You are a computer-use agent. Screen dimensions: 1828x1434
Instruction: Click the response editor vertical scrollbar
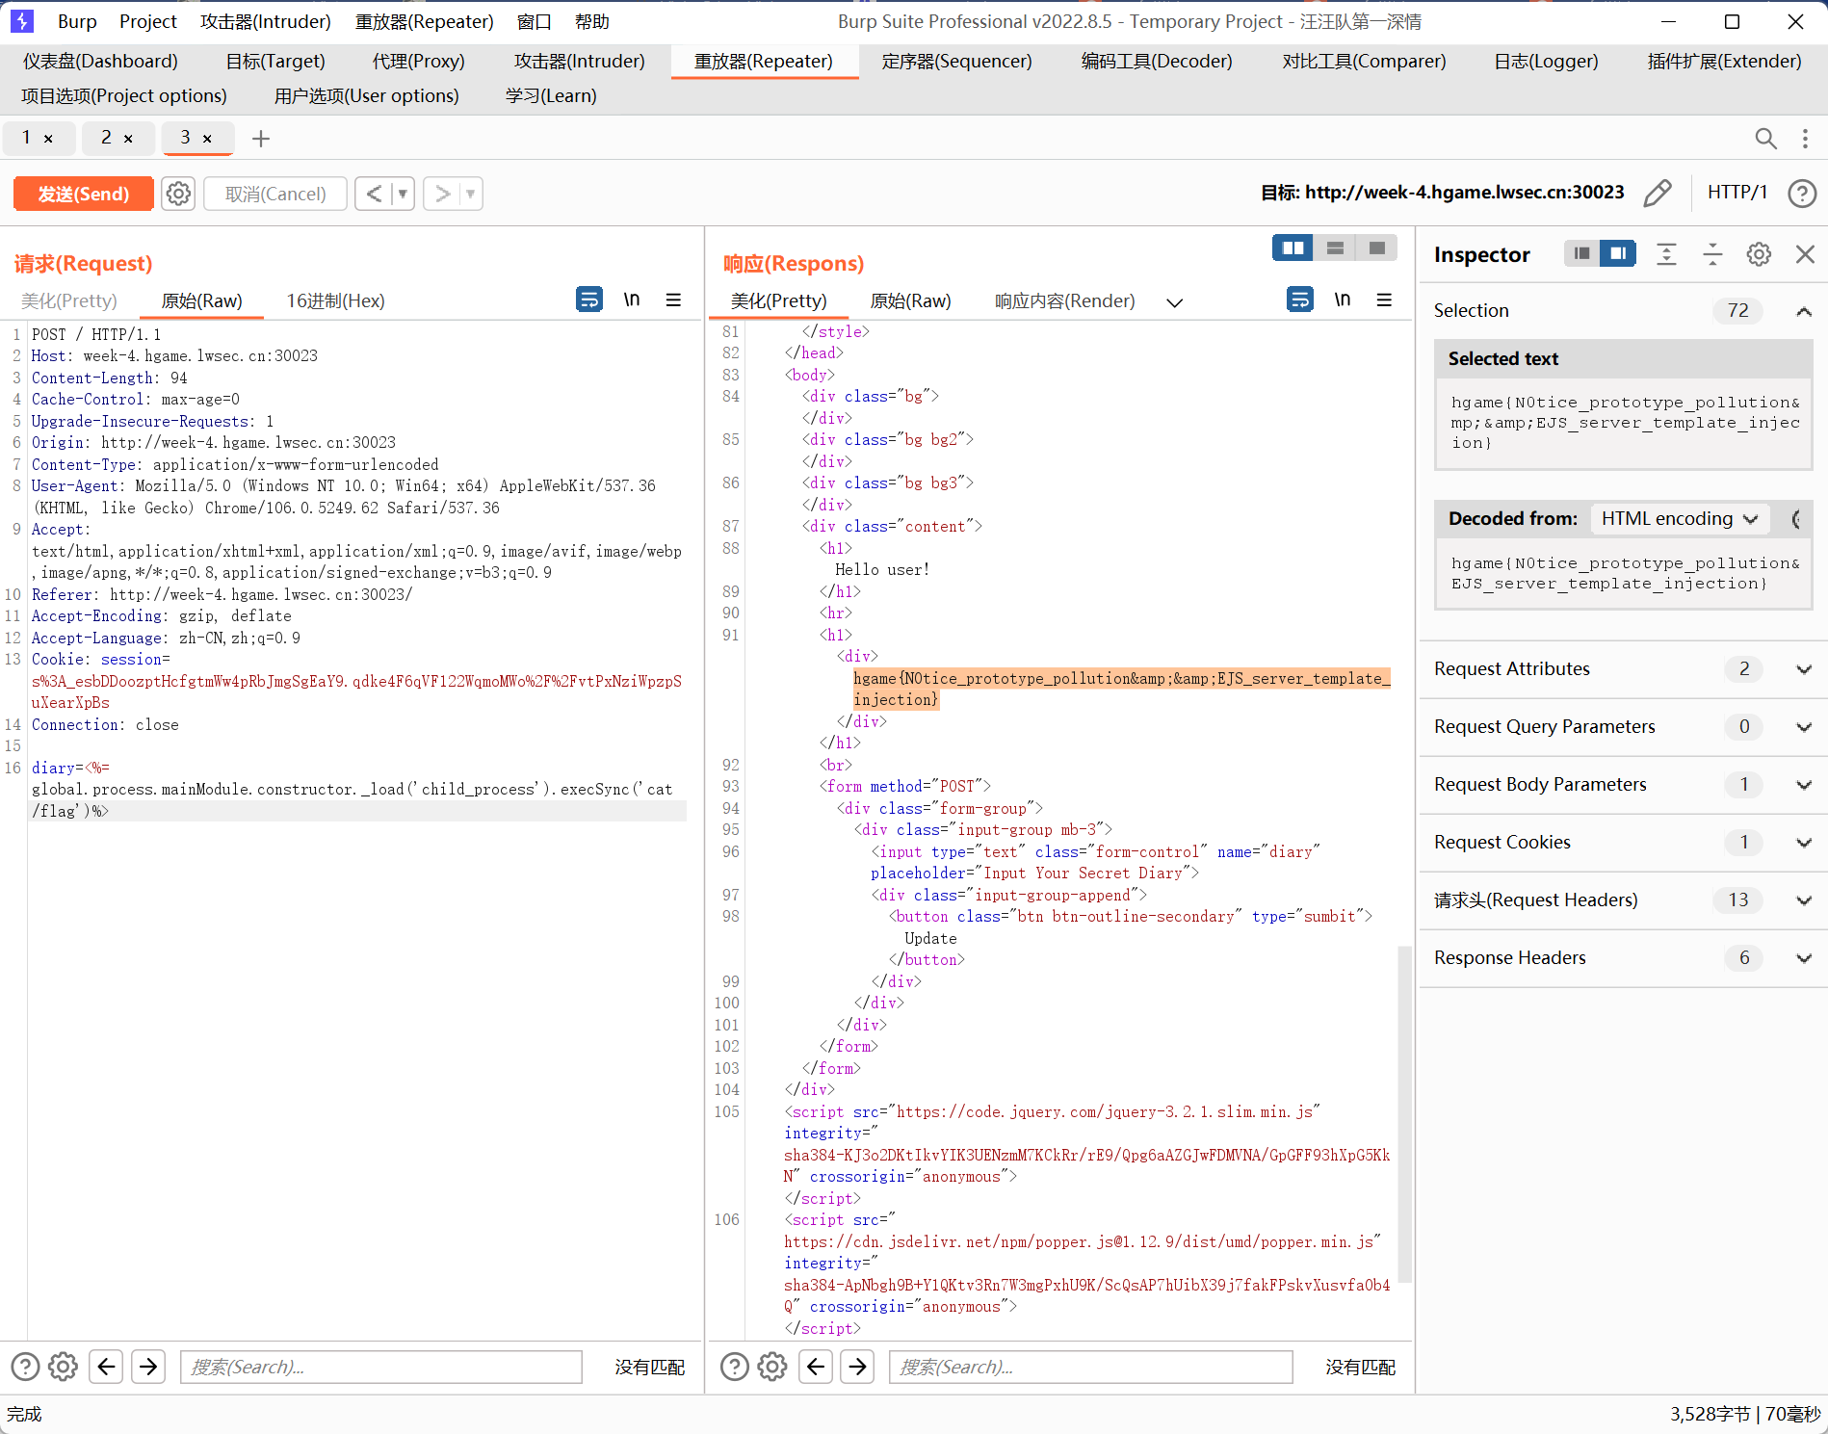[x=1404, y=1113]
